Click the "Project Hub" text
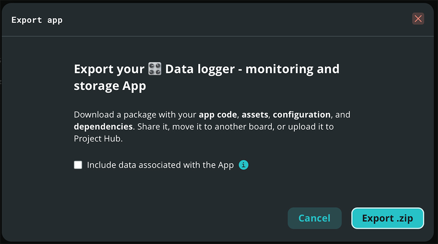438x244 pixels. tap(98, 138)
